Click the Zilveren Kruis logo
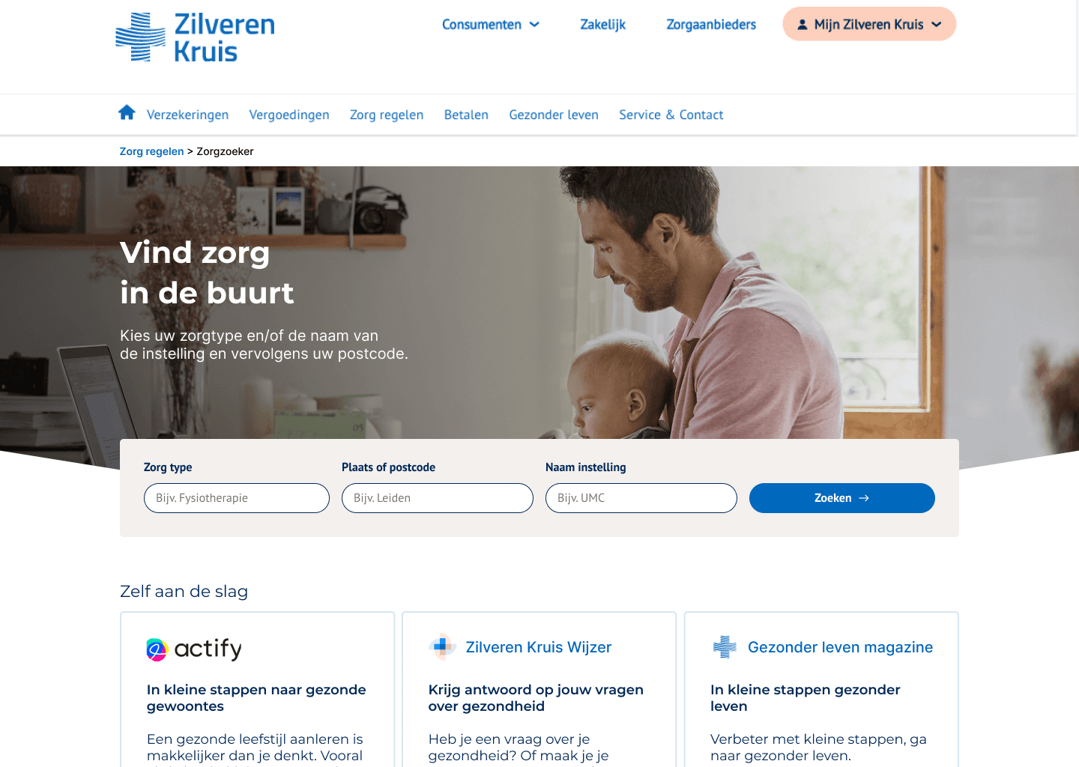 [x=195, y=37]
